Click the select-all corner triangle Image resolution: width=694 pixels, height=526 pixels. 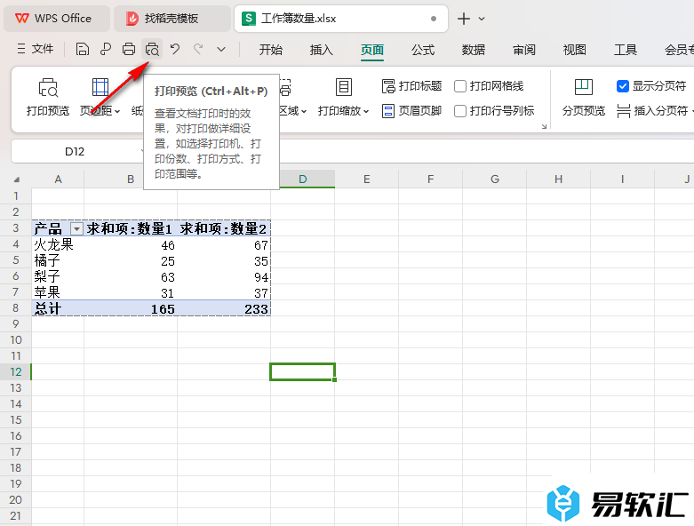click(x=16, y=179)
